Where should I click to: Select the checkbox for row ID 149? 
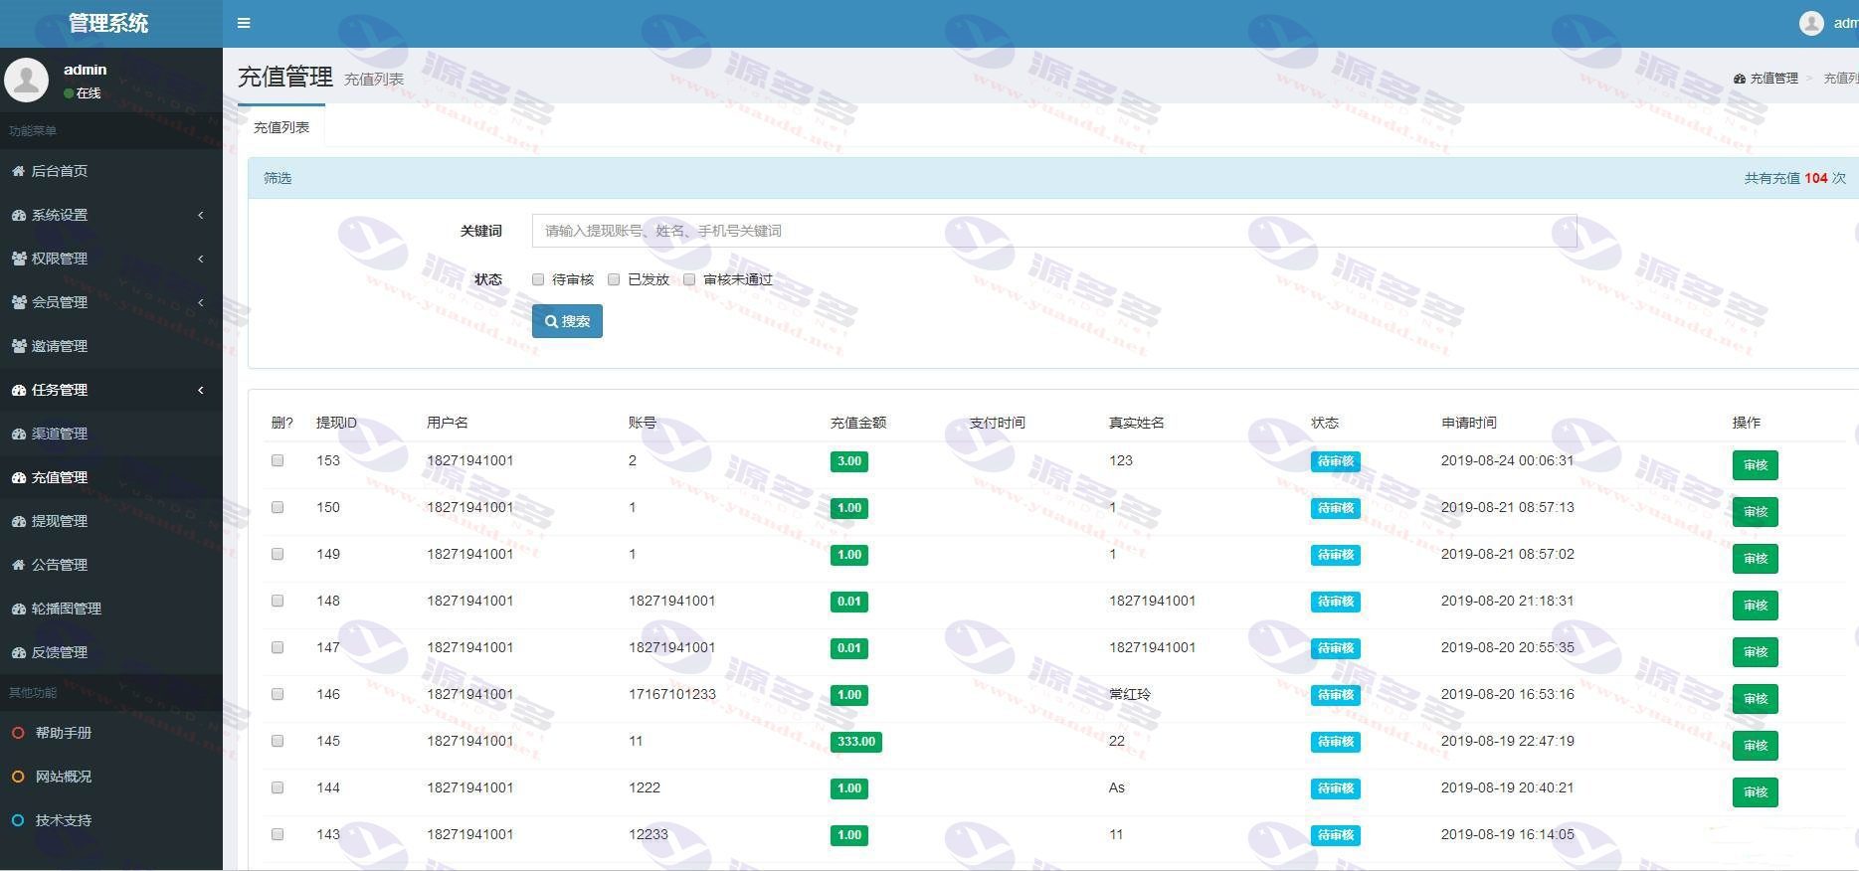pos(278,554)
